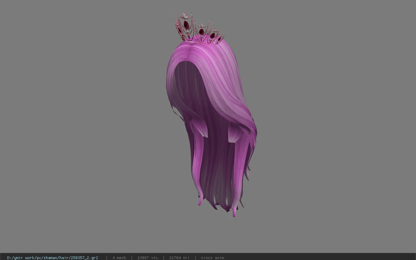Click the '21704 tri' triangle count
Screen dimensions: 416x260
tap(179, 258)
